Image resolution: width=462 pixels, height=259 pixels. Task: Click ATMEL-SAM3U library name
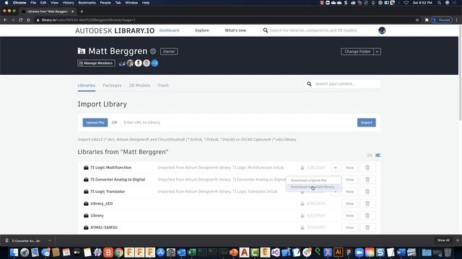pos(104,227)
